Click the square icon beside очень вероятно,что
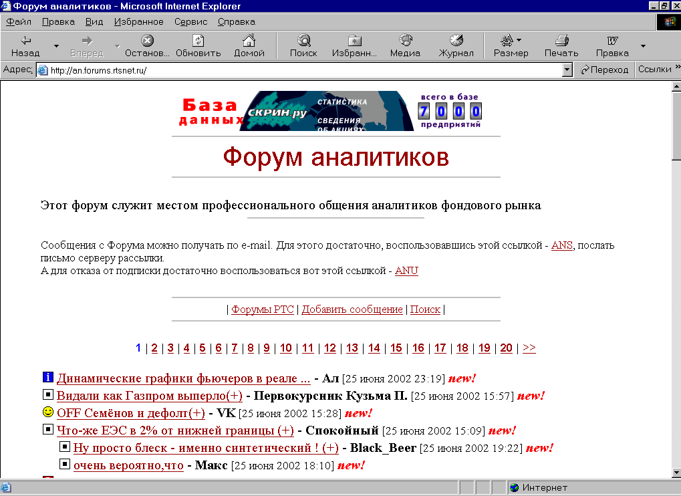 tap(64, 464)
